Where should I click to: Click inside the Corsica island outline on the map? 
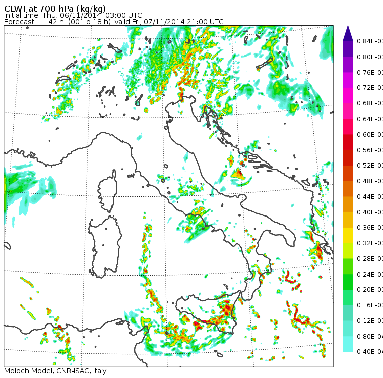pyautogui.click(x=108, y=191)
